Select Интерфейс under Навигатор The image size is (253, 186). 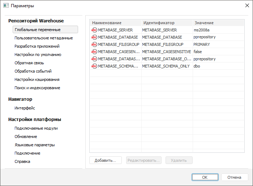[25, 108]
